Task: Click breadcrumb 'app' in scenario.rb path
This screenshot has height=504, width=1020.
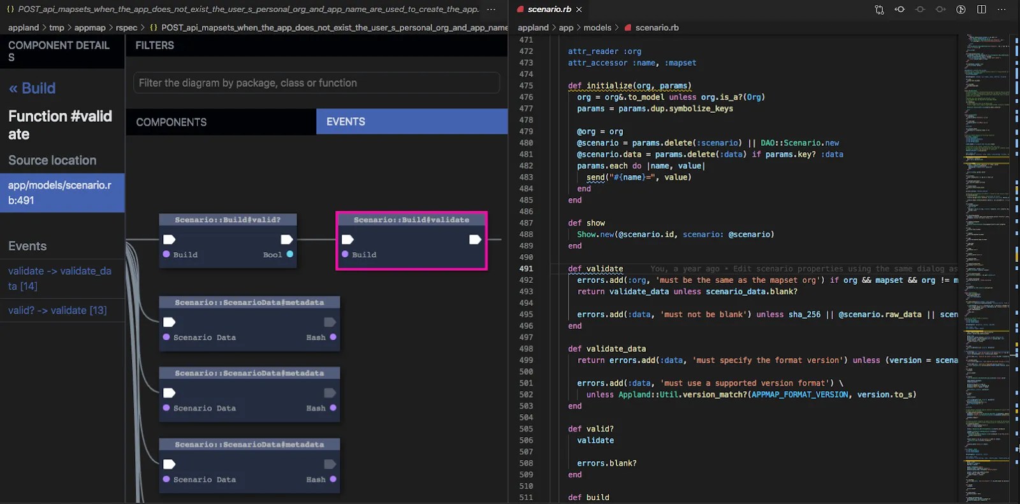Action: 566,27
